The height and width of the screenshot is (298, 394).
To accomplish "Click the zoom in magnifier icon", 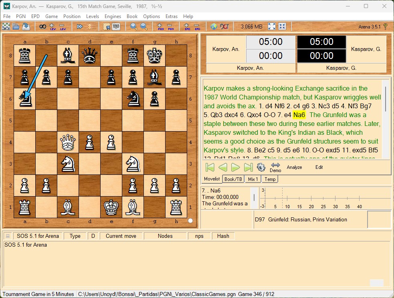I will point(134,26).
